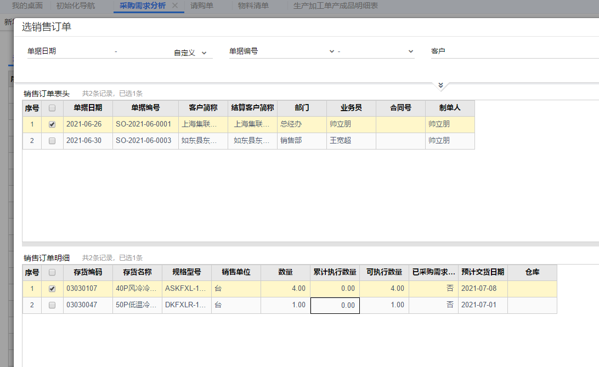The height and width of the screenshot is (367, 599).
Task: Switch to 初始化导航 tab
Action: (x=76, y=5)
